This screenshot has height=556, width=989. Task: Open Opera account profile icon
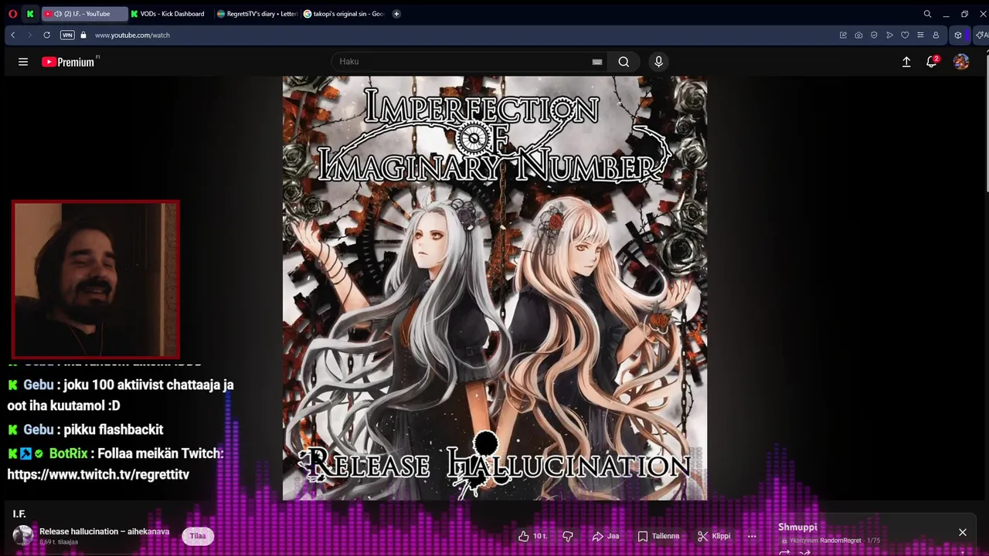click(936, 35)
